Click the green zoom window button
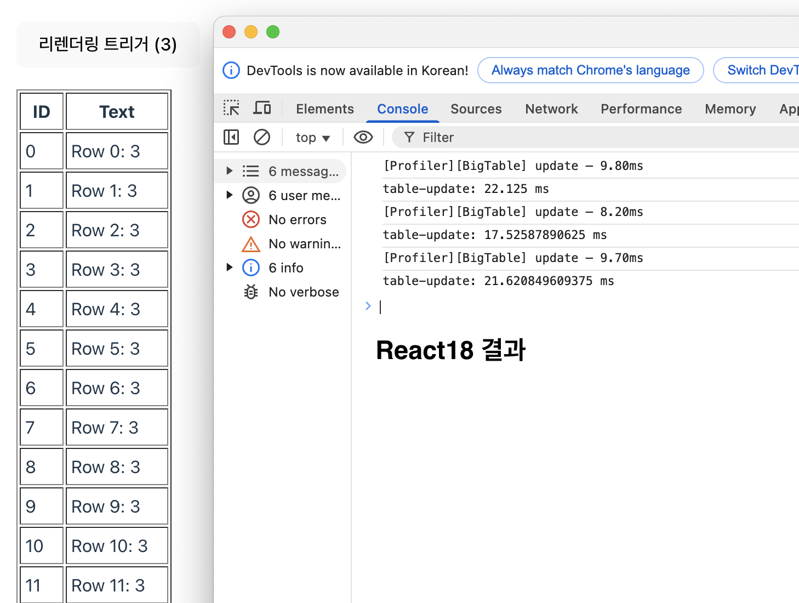Image resolution: width=799 pixels, height=603 pixels. [x=273, y=32]
